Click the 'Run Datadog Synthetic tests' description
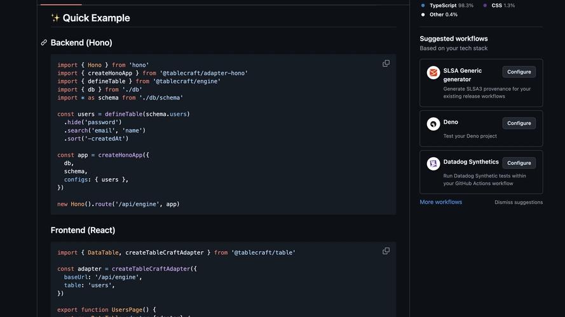This screenshot has width=565, height=317. tap(485, 179)
